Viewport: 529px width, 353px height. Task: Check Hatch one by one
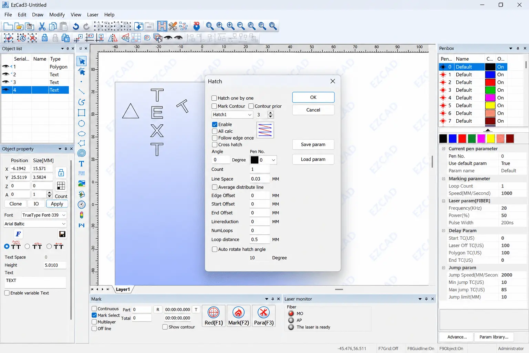[x=214, y=98]
